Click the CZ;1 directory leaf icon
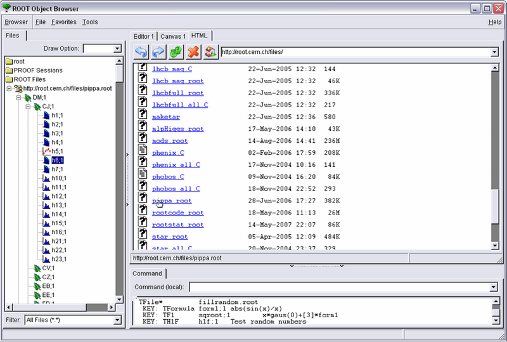Viewport: 507px width, 342px height. pyautogui.click(x=37, y=277)
